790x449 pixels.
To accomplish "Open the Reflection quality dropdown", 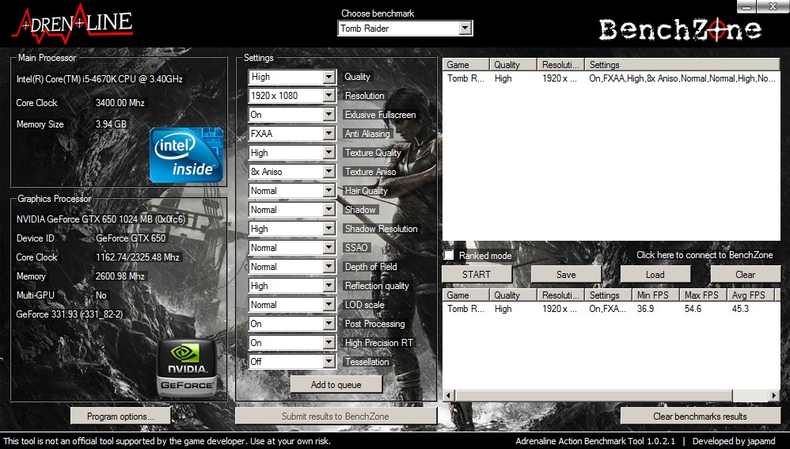I will [x=292, y=286].
